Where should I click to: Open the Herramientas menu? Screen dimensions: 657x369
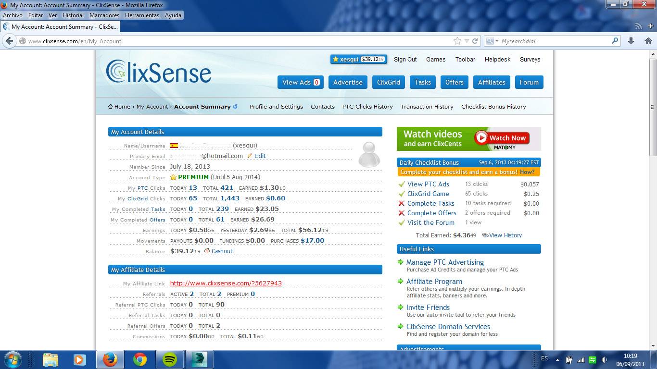click(142, 15)
